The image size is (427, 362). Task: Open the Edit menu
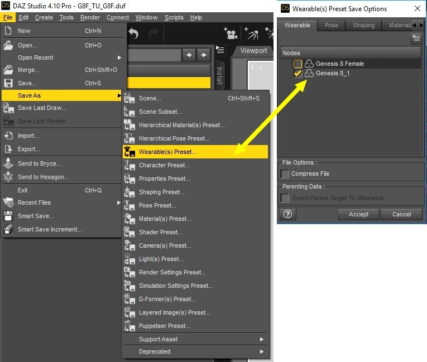tap(23, 17)
